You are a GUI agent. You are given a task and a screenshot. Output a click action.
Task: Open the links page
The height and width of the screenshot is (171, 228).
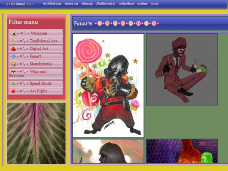(x=155, y=3)
